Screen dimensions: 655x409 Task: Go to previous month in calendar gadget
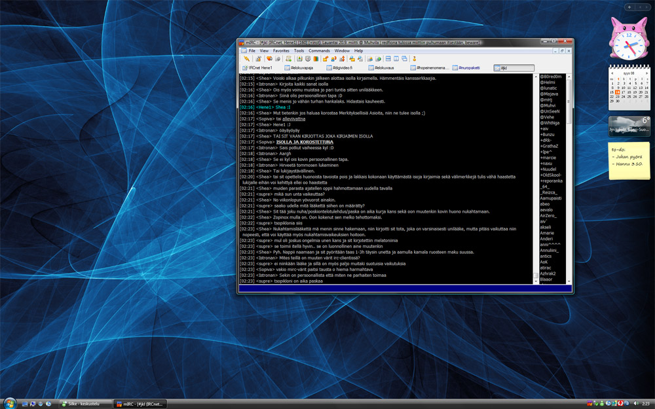coord(612,74)
